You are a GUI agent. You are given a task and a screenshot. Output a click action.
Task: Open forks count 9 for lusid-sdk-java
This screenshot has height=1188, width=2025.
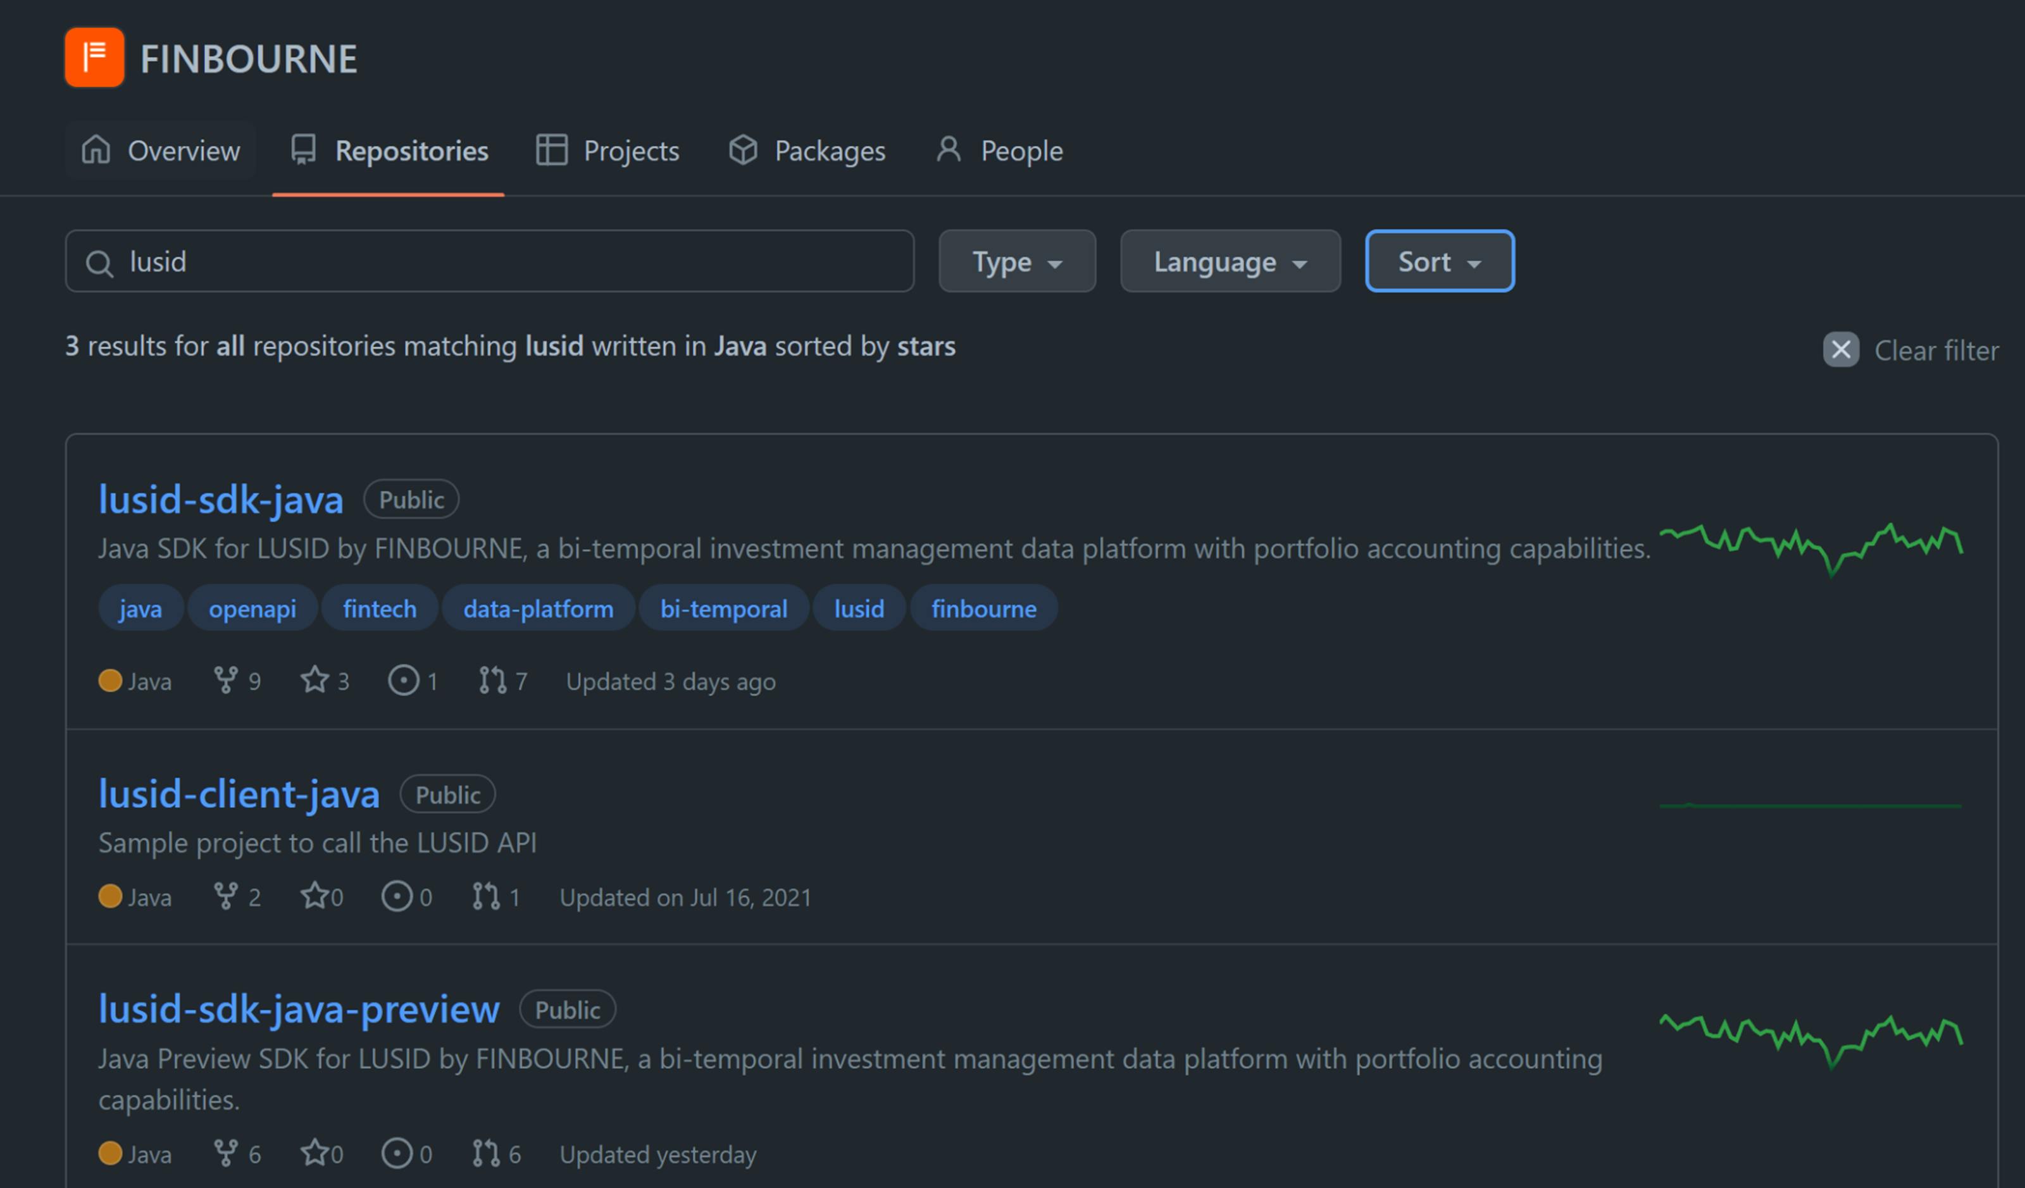tap(237, 681)
